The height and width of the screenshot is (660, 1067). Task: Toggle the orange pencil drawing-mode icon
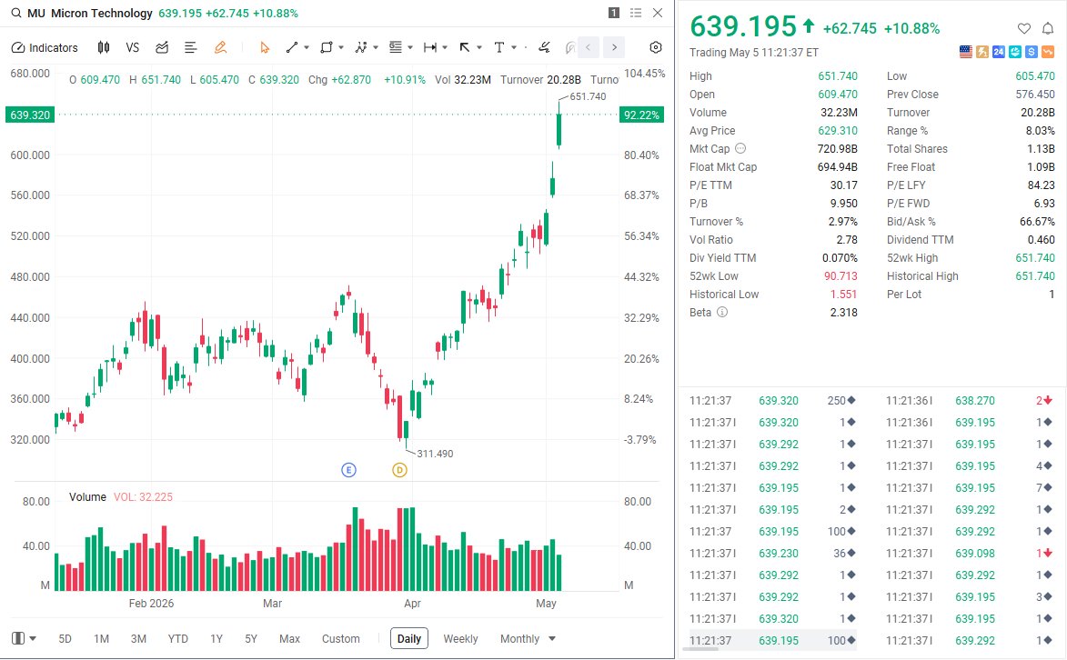(x=220, y=47)
